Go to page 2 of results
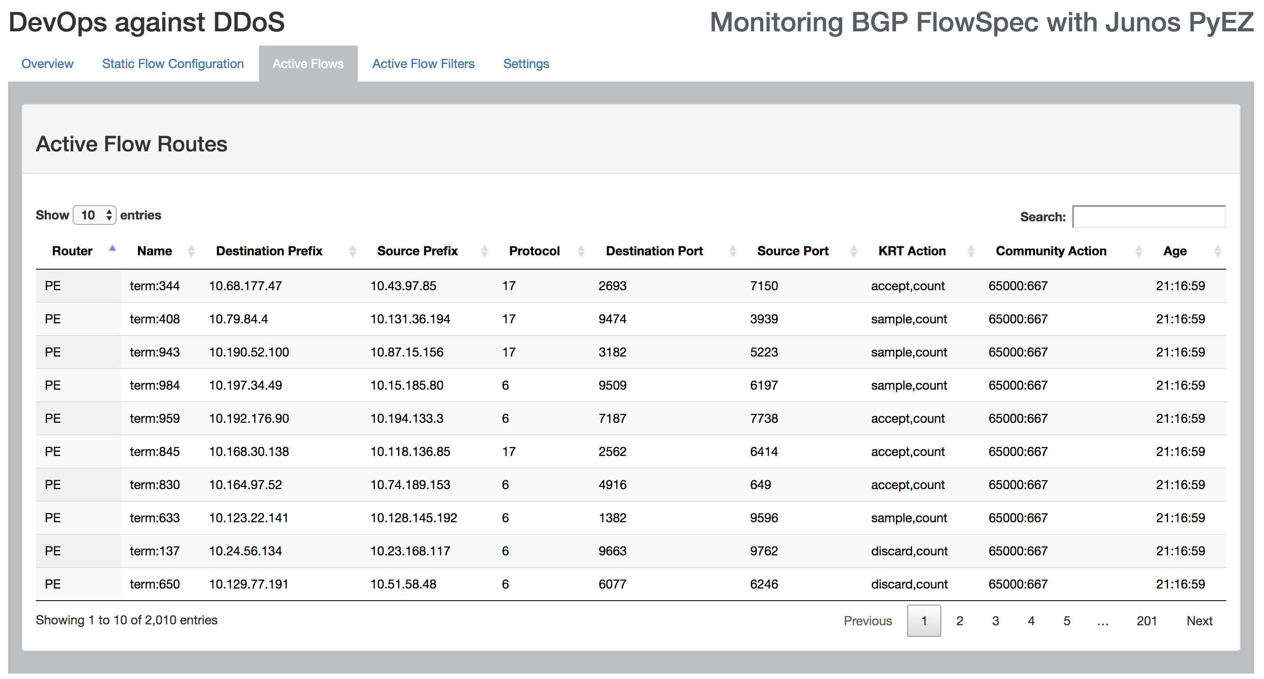Screen dimensions: 1264x679 click(x=959, y=621)
